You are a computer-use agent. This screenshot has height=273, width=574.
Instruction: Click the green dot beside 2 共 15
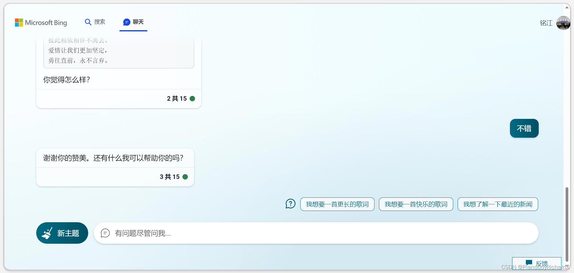[192, 99]
